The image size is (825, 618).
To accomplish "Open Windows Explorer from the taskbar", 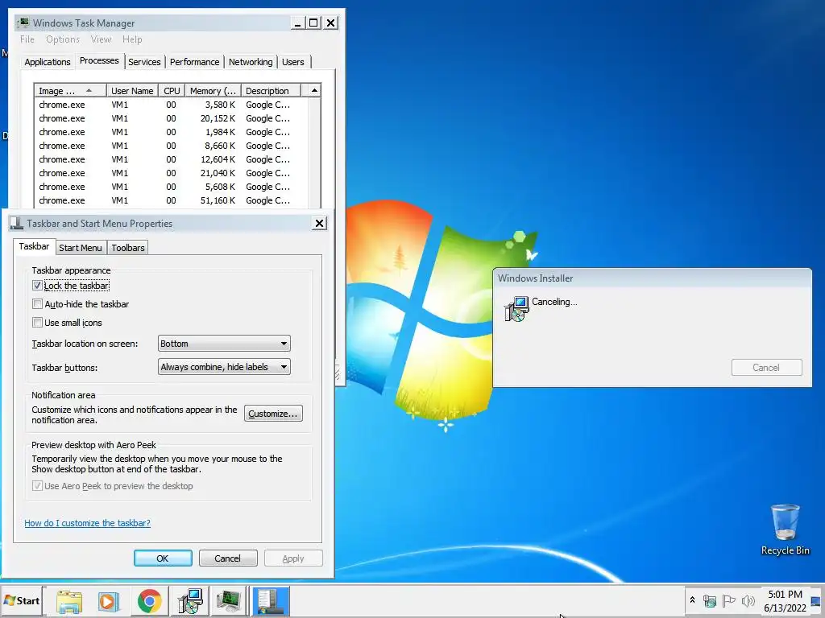I will 69,601.
